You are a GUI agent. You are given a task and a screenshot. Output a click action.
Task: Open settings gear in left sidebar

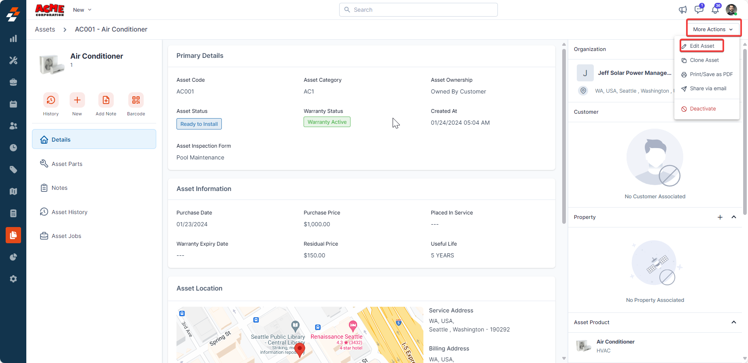pos(13,279)
